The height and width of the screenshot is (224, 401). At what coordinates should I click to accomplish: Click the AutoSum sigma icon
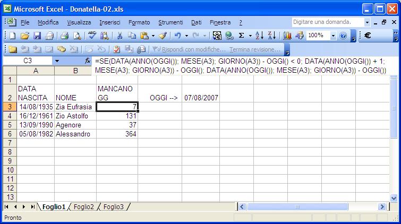(x=242, y=36)
